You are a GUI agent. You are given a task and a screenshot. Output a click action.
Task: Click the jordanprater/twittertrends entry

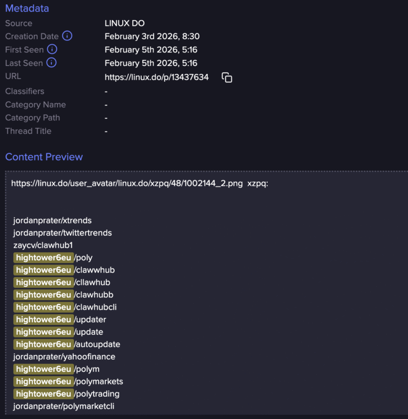(x=63, y=233)
